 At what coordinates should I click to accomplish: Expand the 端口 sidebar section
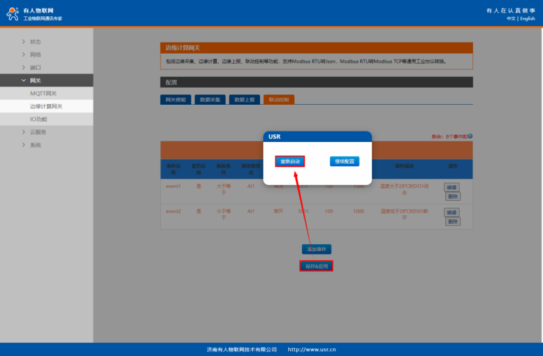click(x=35, y=67)
